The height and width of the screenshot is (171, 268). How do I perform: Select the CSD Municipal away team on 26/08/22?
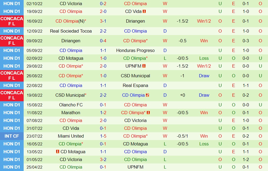tap(135, 76)
